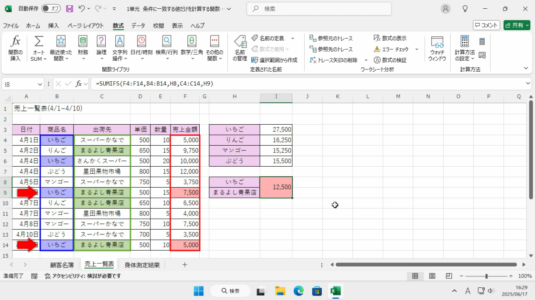The height and width of the screenshot is (300, 535).
Task: Click the taskbar search (検索) box
Action: (230, 291)
